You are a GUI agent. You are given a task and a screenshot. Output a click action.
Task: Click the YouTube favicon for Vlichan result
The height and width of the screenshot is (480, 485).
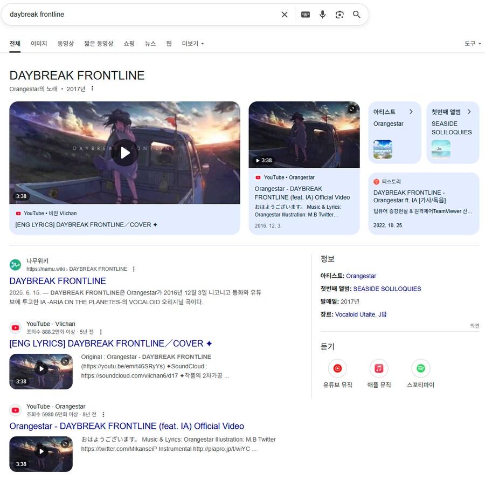coord(16,327)
